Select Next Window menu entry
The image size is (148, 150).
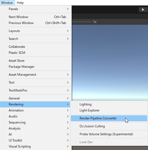coord(36,17)
